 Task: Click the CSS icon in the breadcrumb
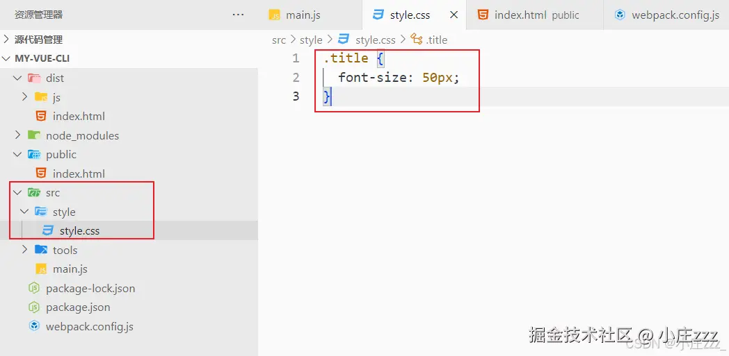pos(344,39)
